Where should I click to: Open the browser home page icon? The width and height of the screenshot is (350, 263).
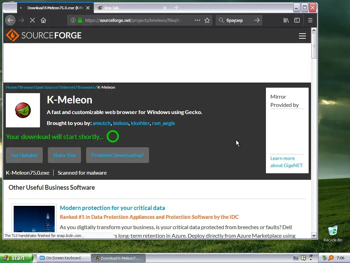43,20
